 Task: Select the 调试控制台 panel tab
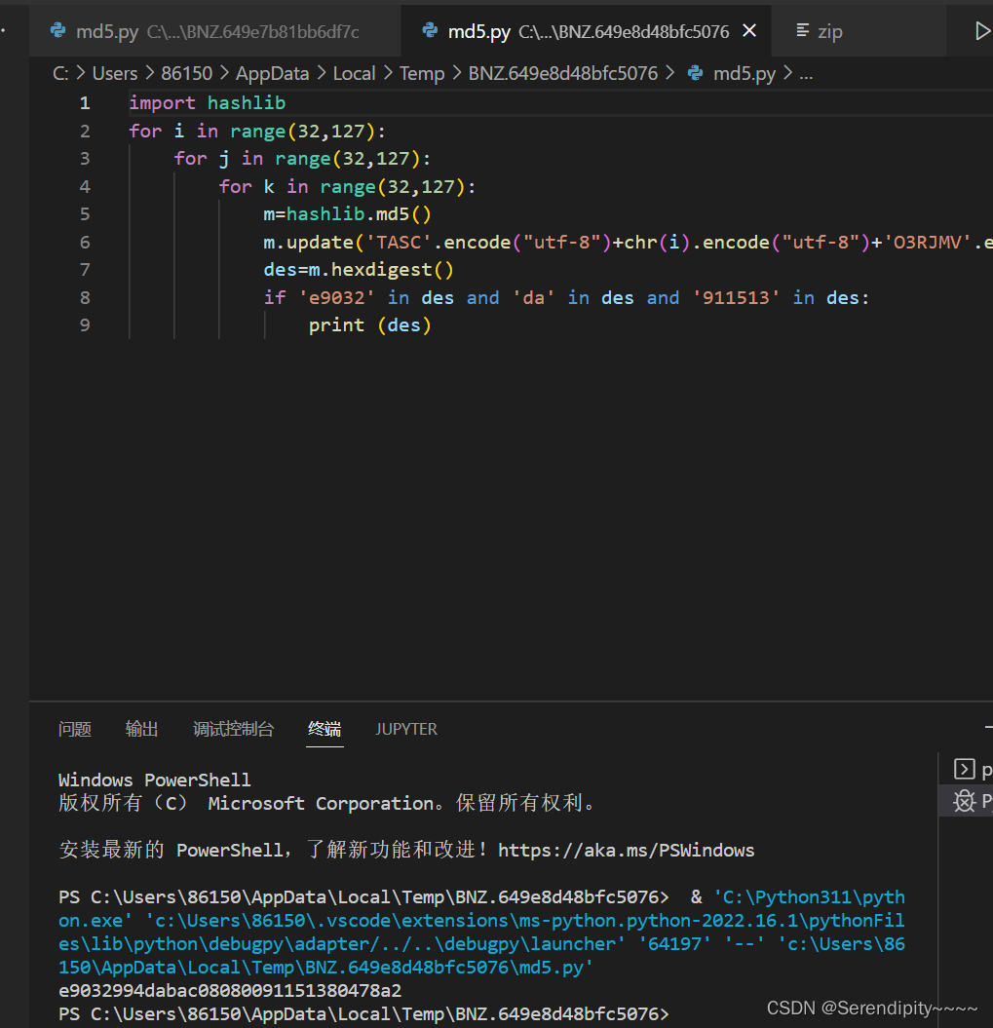click(x=234, y=729)
